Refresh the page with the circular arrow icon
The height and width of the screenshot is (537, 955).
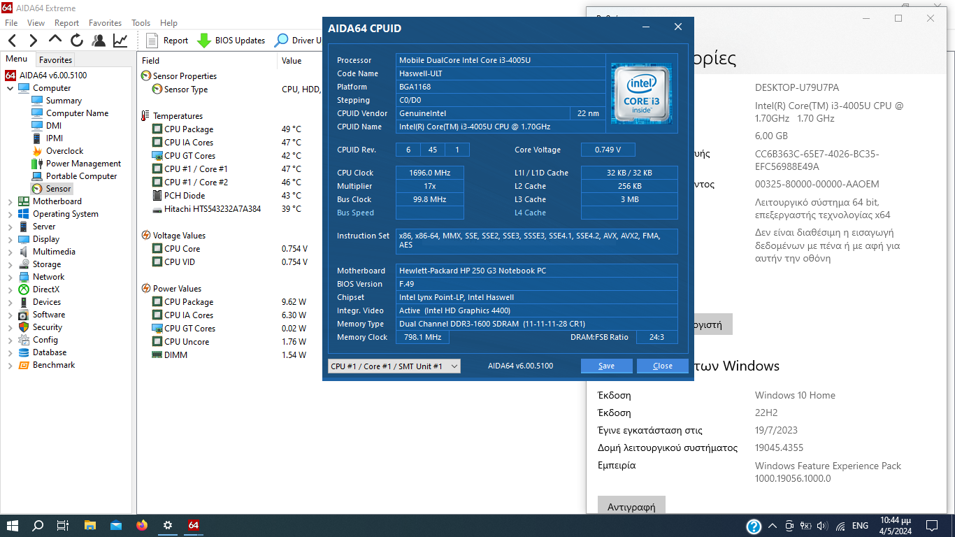77,41
